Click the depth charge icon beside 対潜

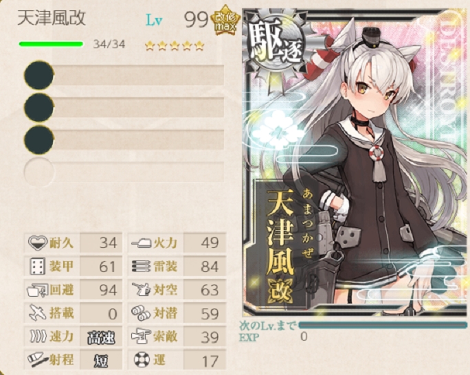tap(141, 313)
